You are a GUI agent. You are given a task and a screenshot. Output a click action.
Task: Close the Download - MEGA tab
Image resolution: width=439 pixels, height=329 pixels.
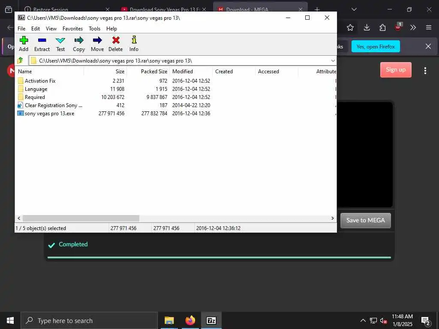coord(301,9)
